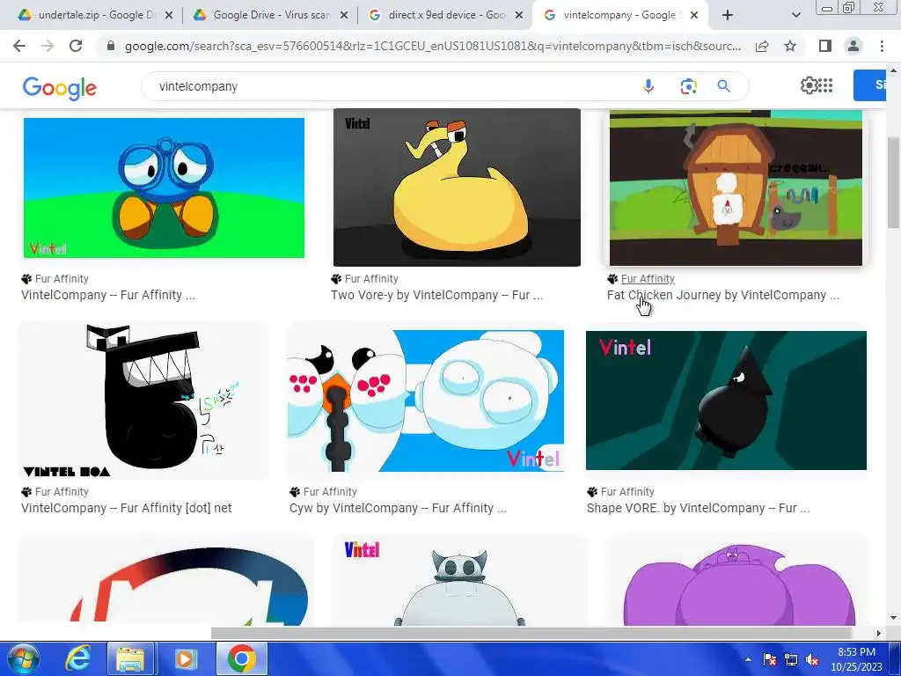Image resolution: width=901 pixels, height=676 pixels.
Task: Open Fur Affinity link under chicken image
Action: tap(648, 279)
